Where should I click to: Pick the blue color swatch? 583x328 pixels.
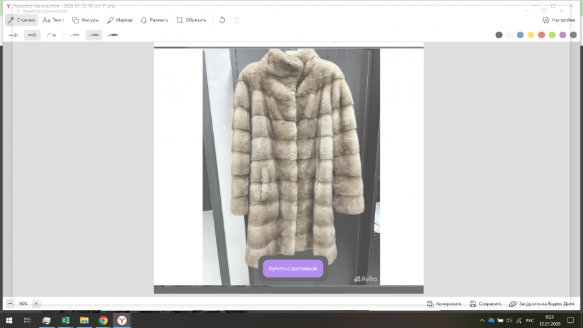pos(520,35)
